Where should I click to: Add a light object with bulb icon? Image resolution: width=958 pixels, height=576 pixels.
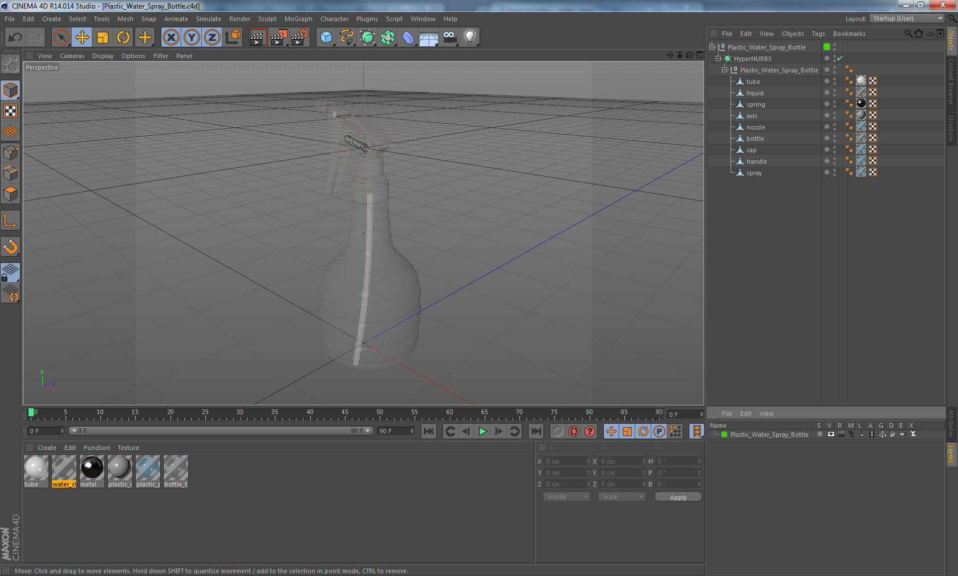coord(470,38)
